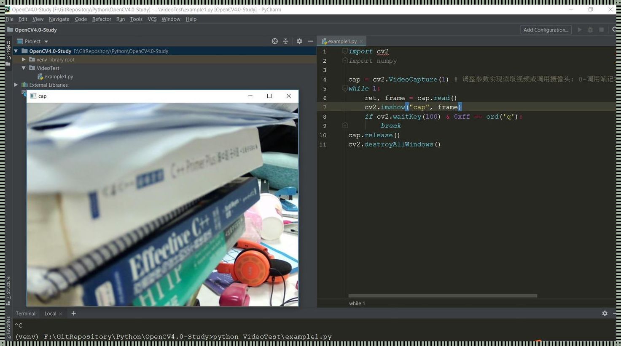This screenshot has height=346, width=621.
Task: Open the Edit menu
Action: 23,19
